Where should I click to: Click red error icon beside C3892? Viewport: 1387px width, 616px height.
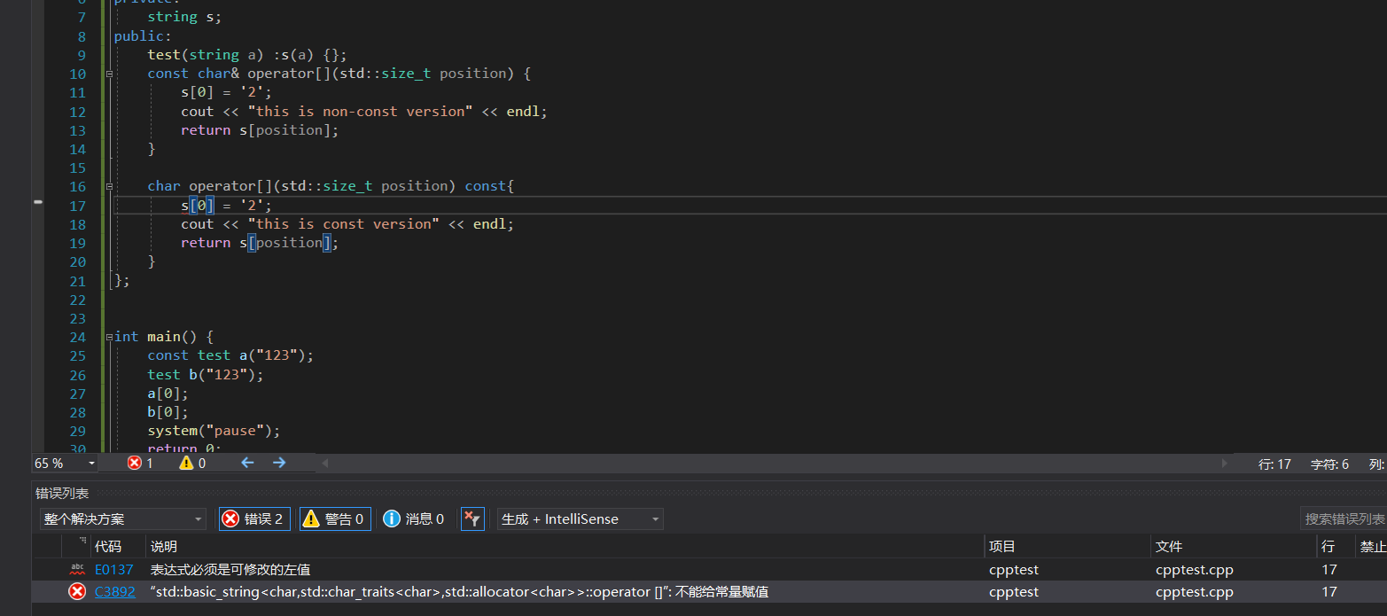coord(77,592)
